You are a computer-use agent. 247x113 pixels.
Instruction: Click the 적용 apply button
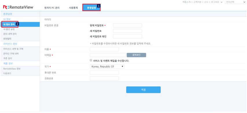tap(143, 90)
